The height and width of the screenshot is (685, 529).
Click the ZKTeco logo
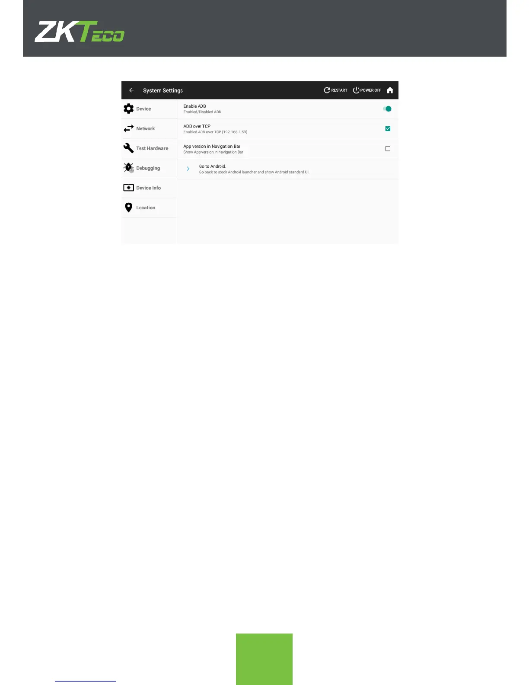click(x=80, y=31)
